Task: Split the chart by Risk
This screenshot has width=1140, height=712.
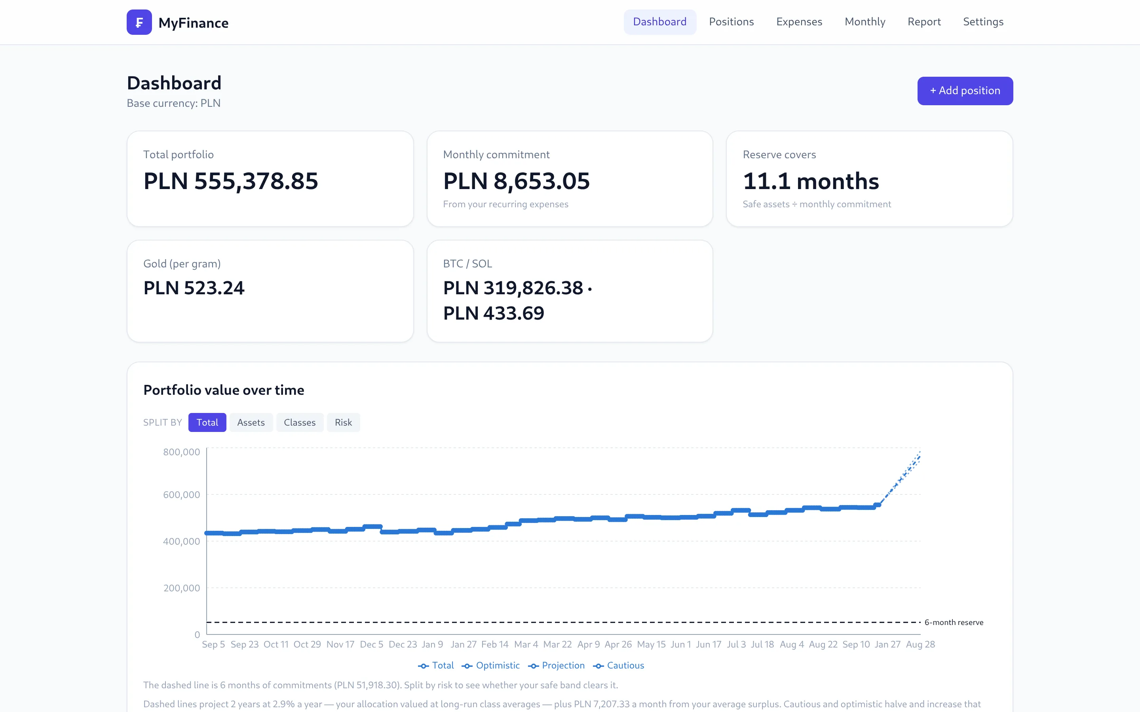Action: (x=344, y=422)
